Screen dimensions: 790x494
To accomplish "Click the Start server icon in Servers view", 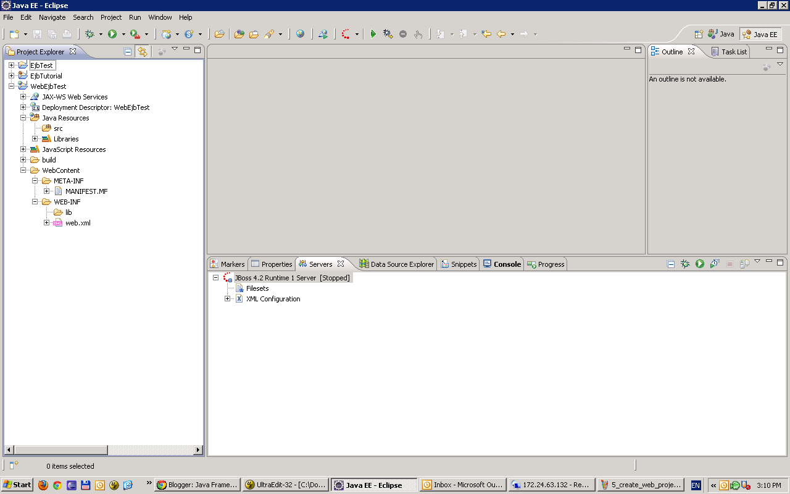I will [x=699, y=264].
